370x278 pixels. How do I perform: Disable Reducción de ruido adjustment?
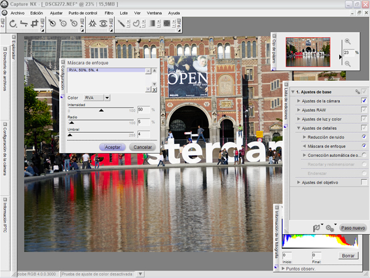point(364,137)
